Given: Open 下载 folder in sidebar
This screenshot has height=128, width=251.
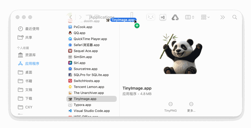Looking at the screenshot, I should click(25, 99).
